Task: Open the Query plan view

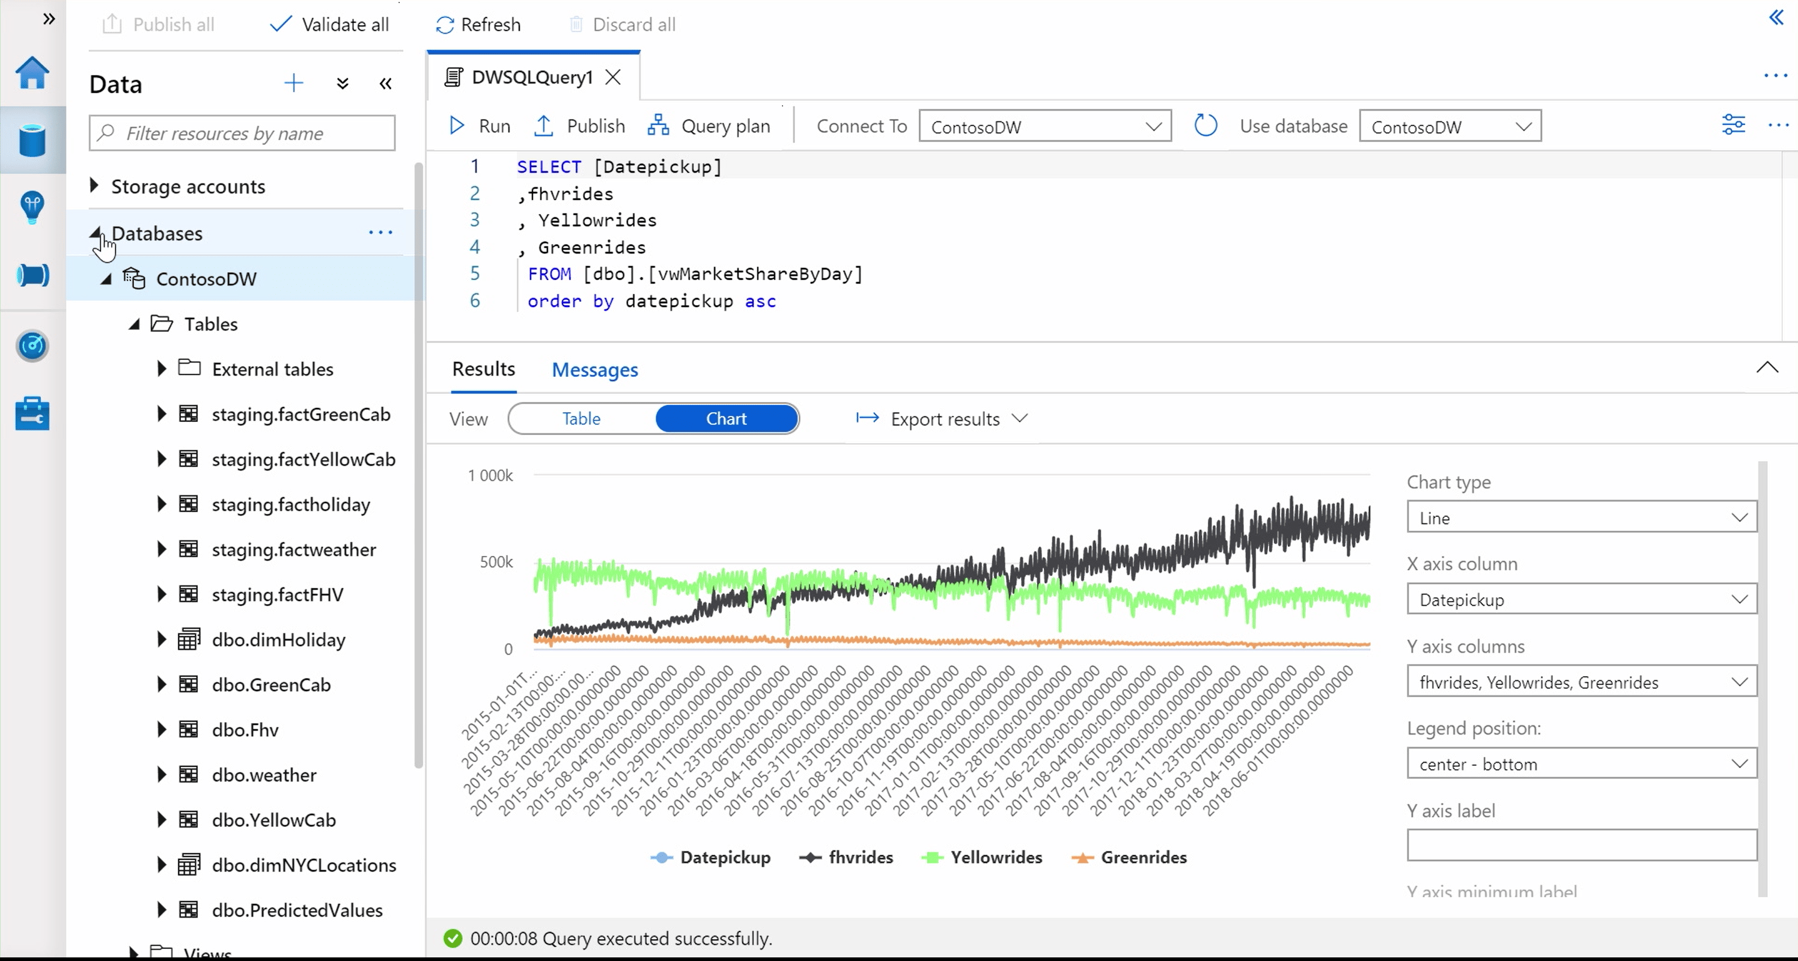Action: click(710, 126)
